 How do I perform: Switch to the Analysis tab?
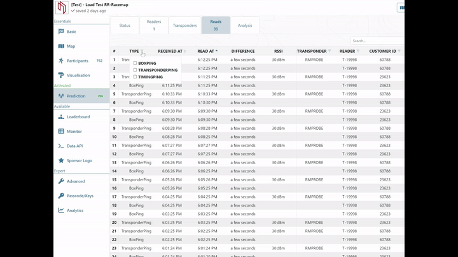click(x=245, y=25)
